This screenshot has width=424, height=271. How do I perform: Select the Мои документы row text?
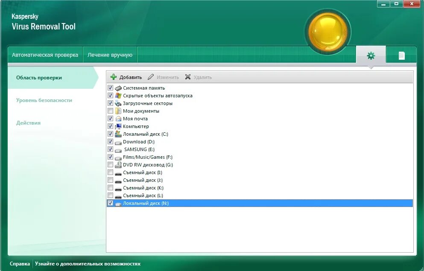141,111
